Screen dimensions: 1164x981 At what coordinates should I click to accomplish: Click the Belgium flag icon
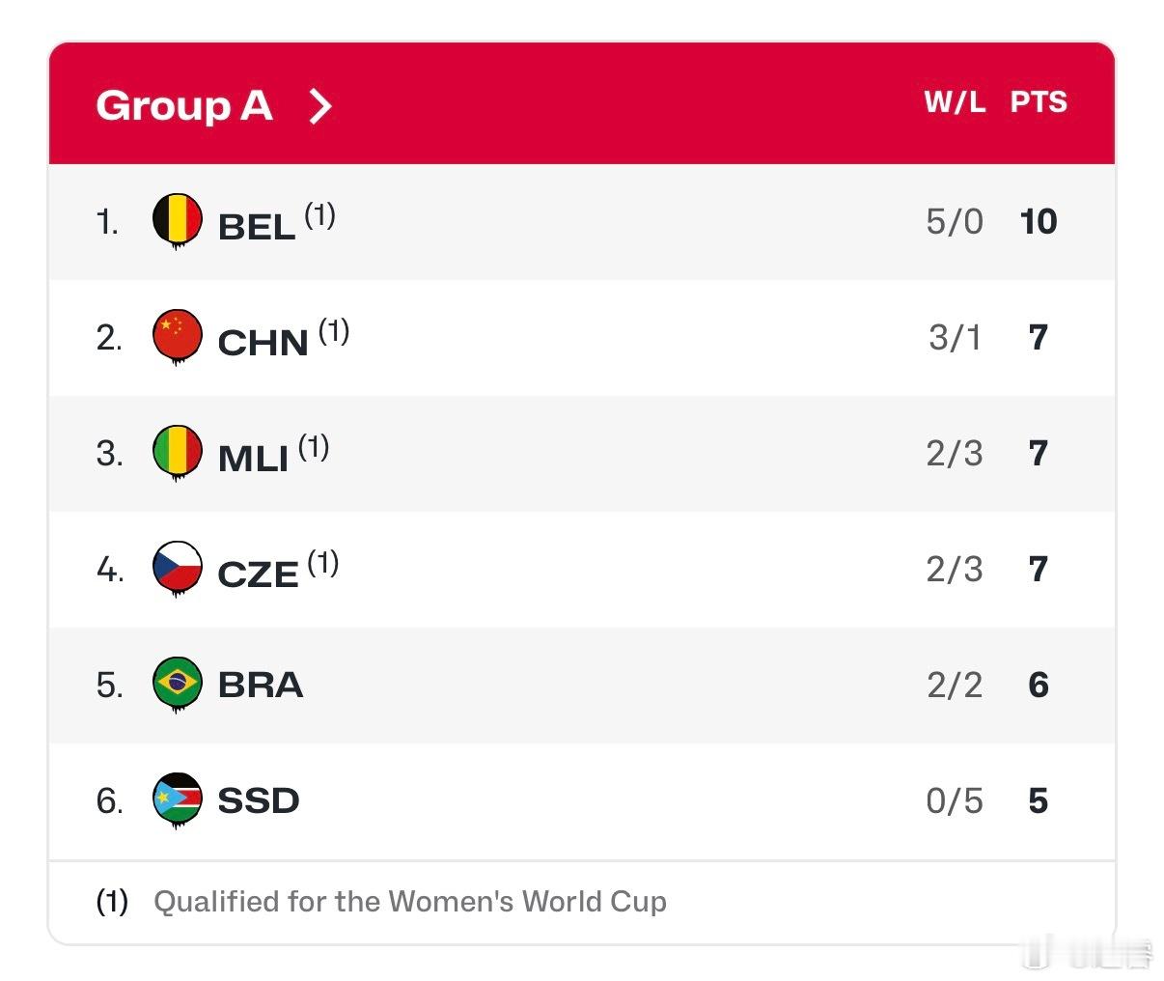(178, 220)
